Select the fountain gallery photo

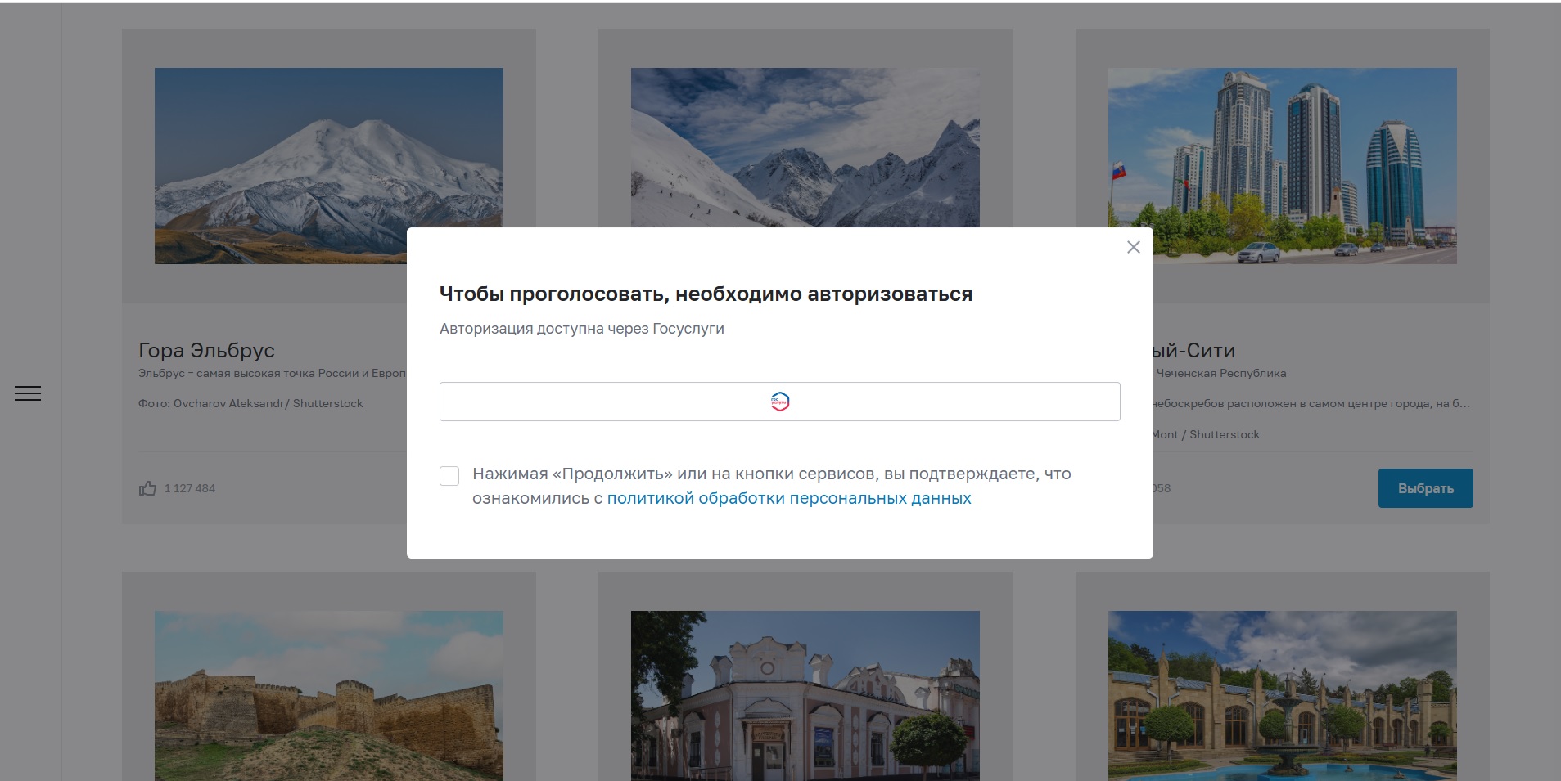pyautogui.click(x=1282, y=695)
